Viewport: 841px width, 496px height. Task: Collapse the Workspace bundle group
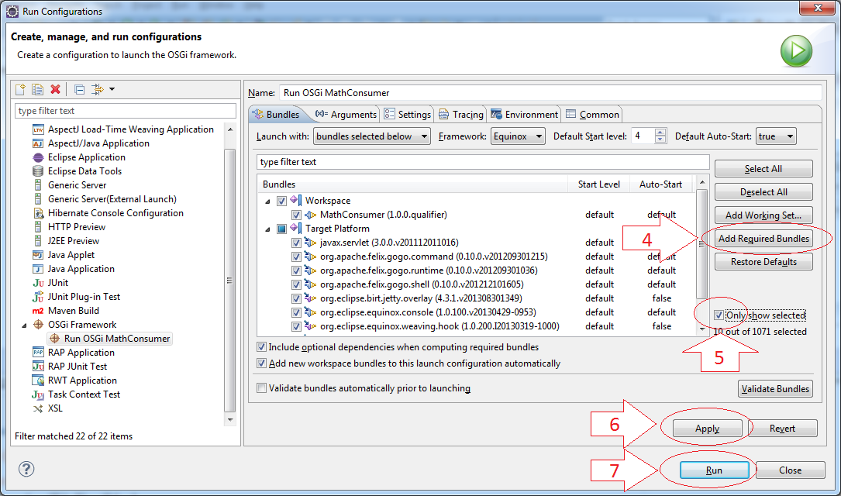[x=267, y=201]
